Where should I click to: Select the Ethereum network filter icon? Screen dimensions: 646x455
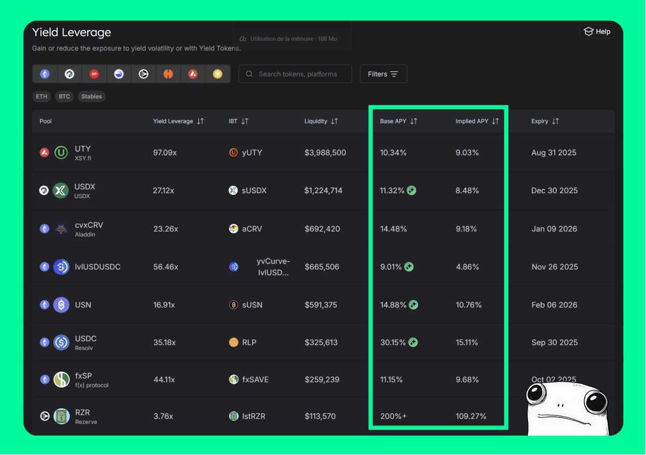(x=45, y=74)
